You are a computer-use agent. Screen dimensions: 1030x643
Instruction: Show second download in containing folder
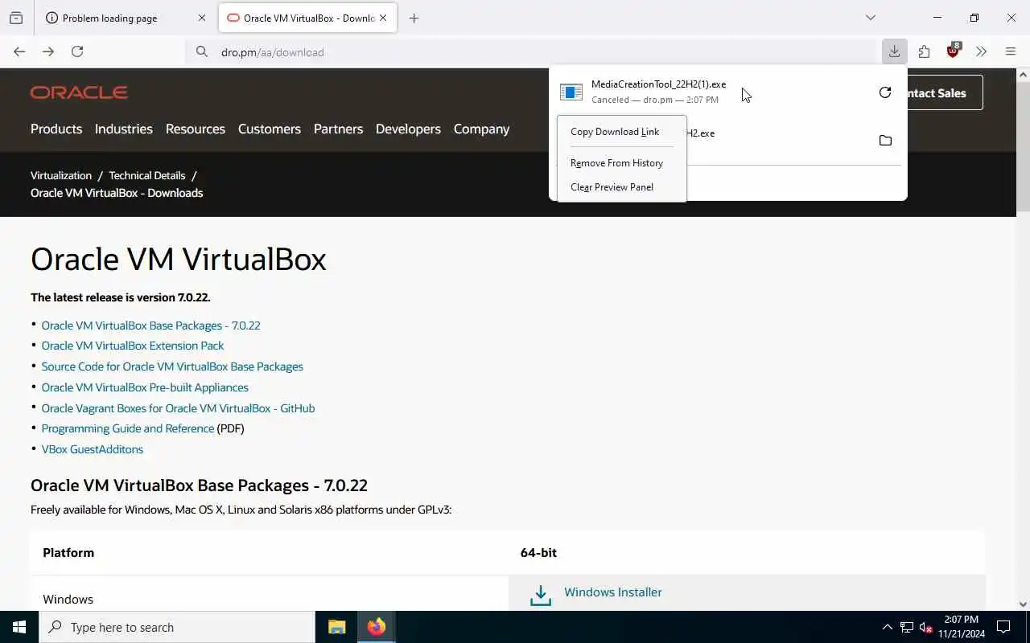click(885, 141)
